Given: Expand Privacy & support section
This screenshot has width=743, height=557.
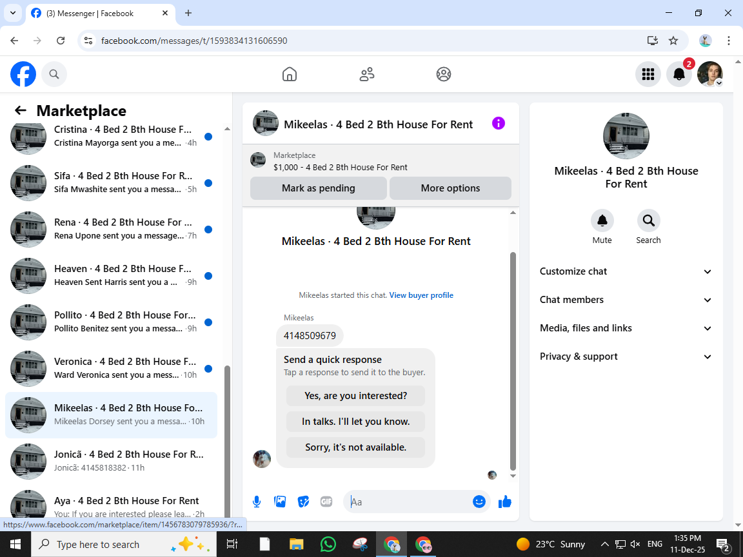Looking at the screenshot, I should [626, 357].
